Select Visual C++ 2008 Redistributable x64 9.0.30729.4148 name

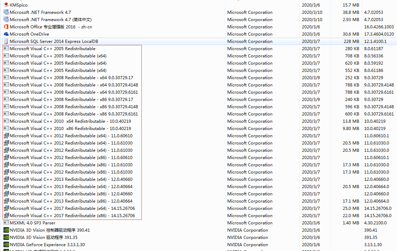pos(74,85)
